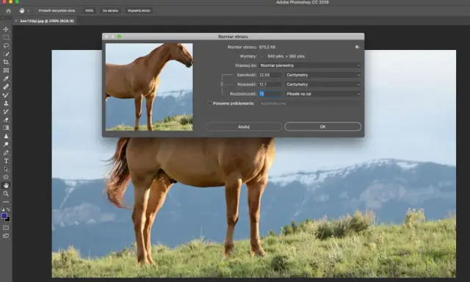Screen dimensions: 470x282
Task: Toggle the constrain proportions link icon
Action: point(222,84)
